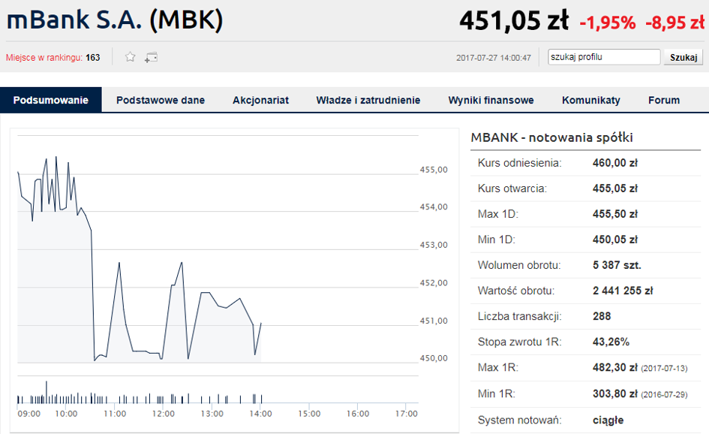Switch to Podstawowe dane tab

161,100
